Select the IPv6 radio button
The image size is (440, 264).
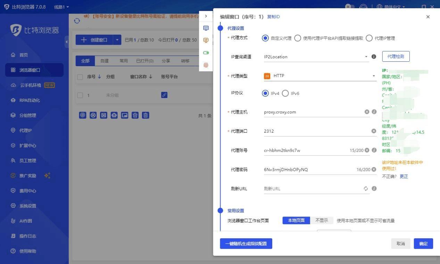coord(285,93)
